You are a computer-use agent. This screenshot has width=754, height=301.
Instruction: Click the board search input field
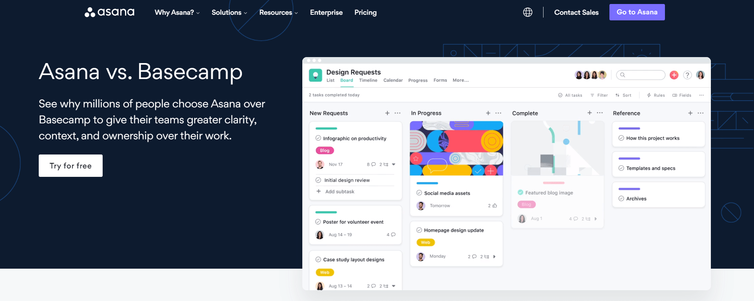(x=641, y=75)
